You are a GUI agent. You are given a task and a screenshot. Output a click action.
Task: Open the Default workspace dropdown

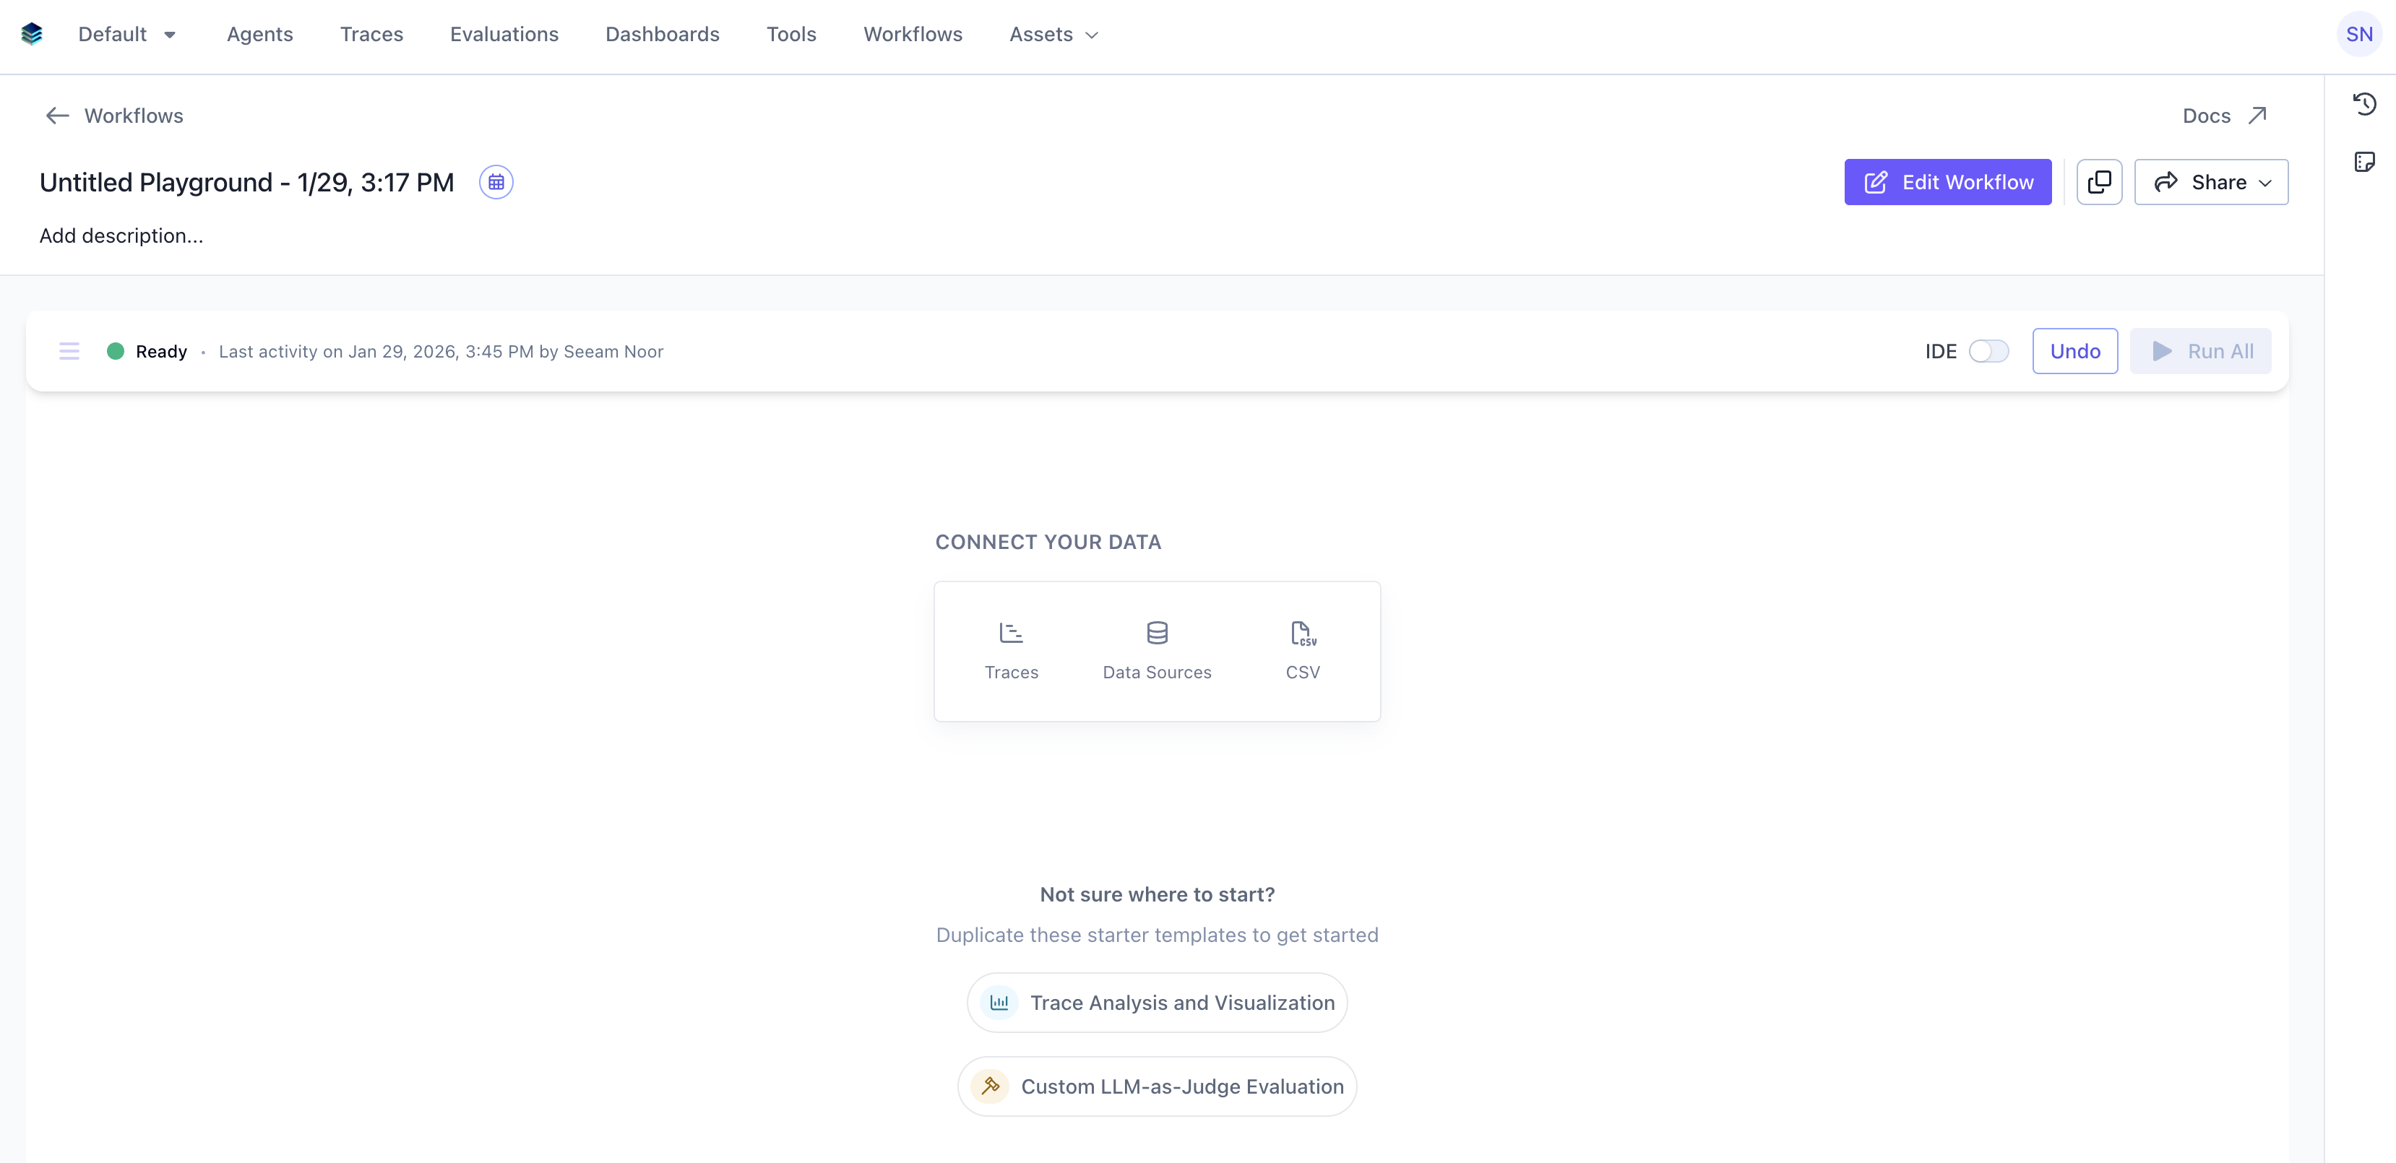(126, 33)
